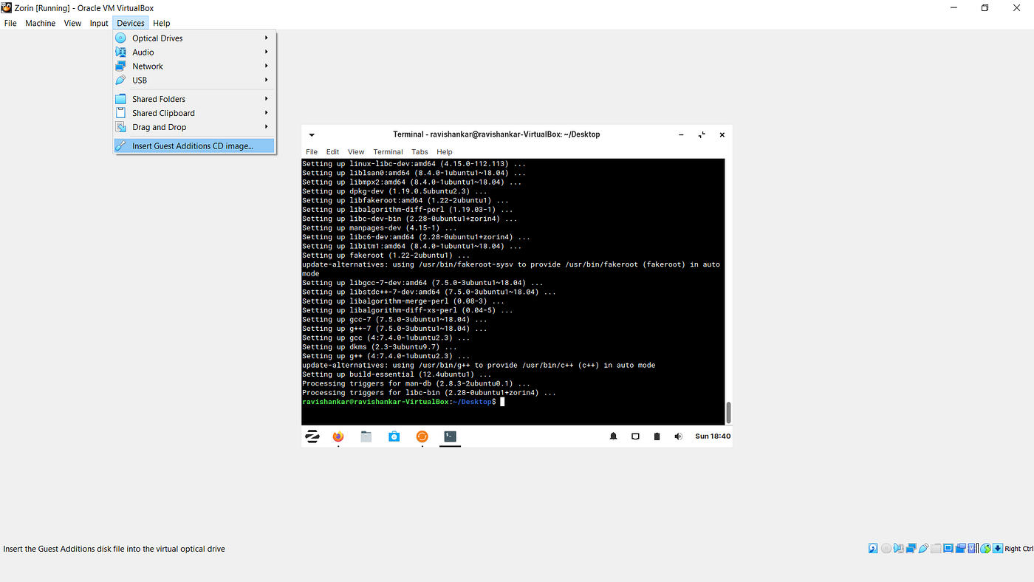
Task: Open the VirtualBox Help menu
Action: point(161,23)
